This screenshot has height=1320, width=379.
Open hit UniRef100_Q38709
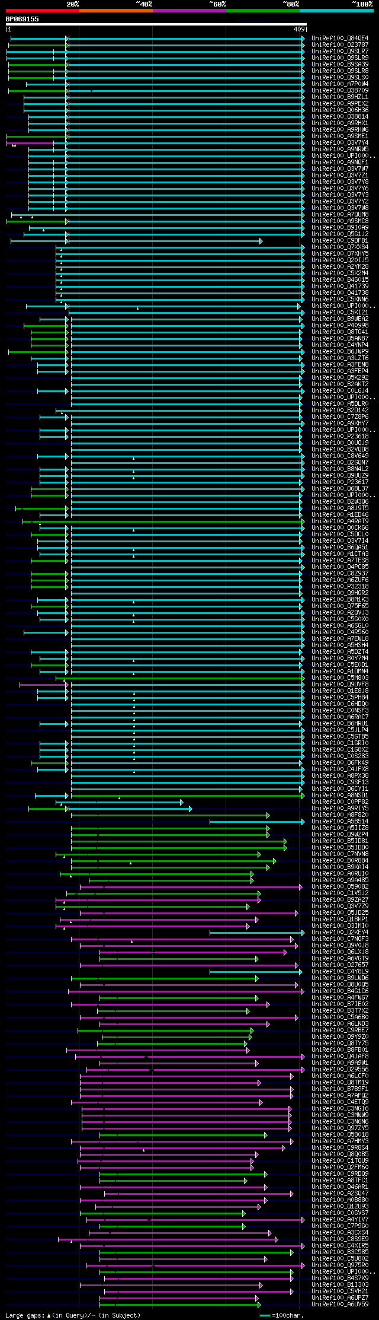click(340, 91)
